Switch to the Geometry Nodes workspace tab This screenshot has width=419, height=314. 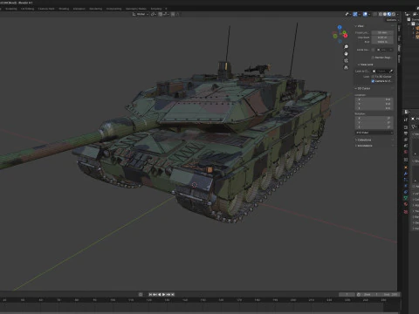click(x=136, y=9)
